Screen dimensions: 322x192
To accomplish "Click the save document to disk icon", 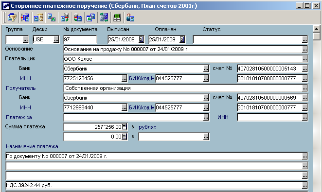I will pyautogui.click(x=65, y=17).
